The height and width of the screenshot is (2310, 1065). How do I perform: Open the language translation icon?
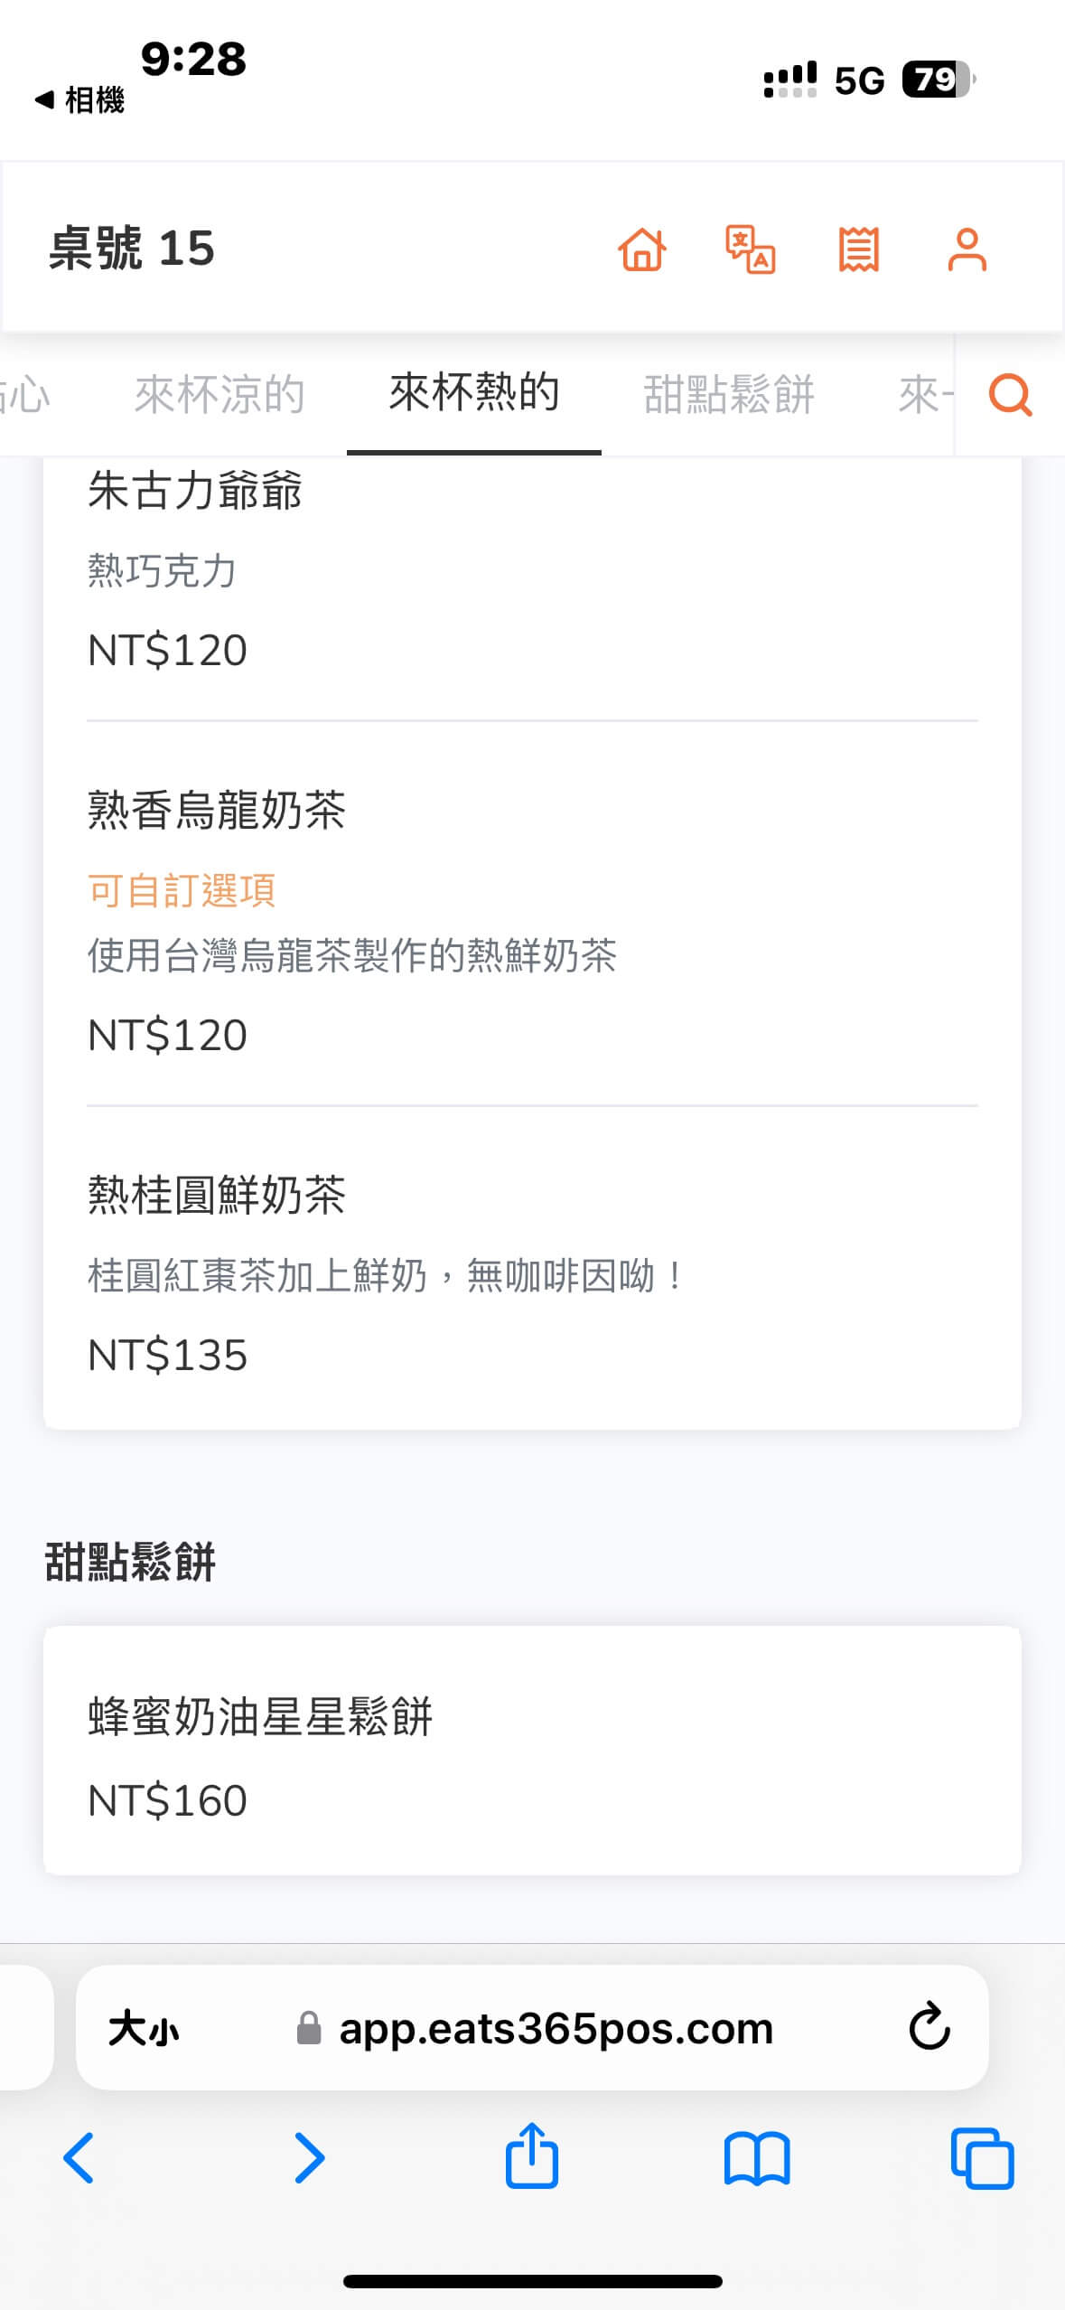click(x=751, y=249)
